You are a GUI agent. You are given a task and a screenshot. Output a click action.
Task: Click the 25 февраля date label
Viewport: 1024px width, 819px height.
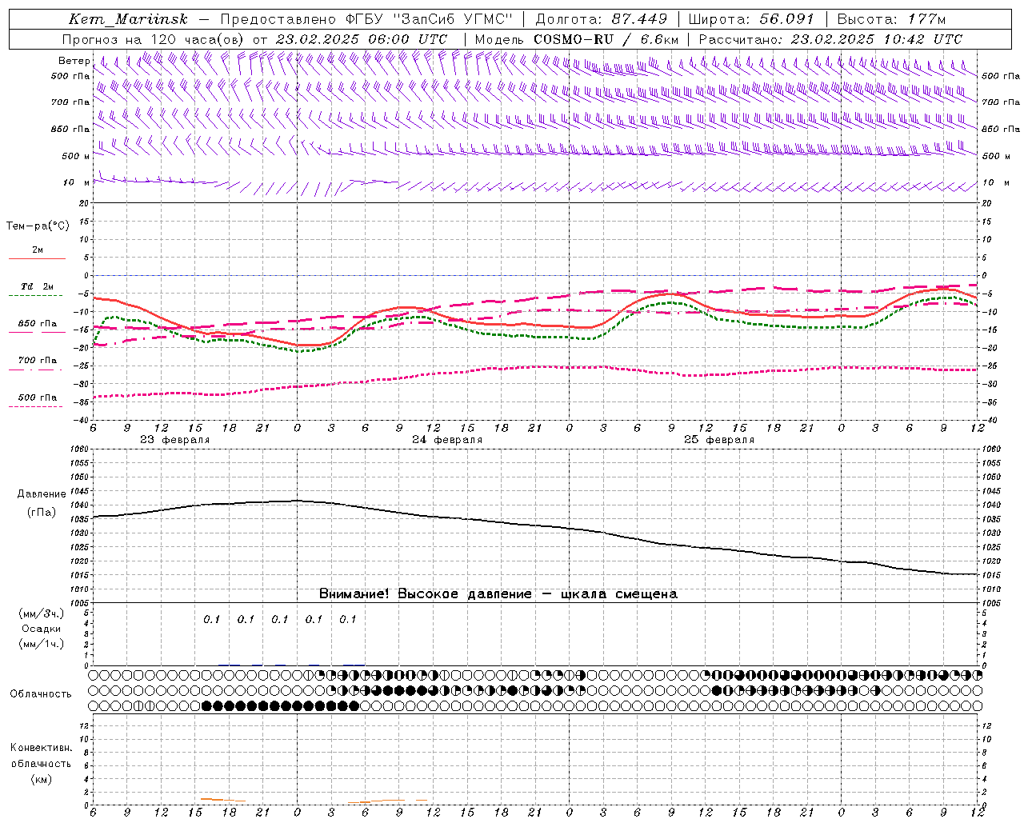tap(719, 440)
